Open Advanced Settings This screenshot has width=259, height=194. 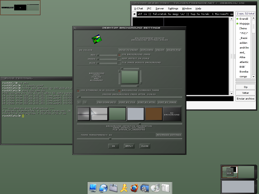[169, 135]
